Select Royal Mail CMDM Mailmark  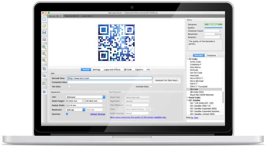pos(202,95)
